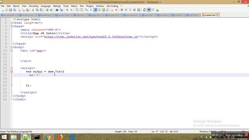Open Windows Start button
The width and height of the screenshot is (249, 140).
tap(4, 137)
